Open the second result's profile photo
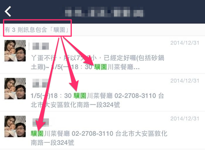205x161 pixels. (15, 88)
